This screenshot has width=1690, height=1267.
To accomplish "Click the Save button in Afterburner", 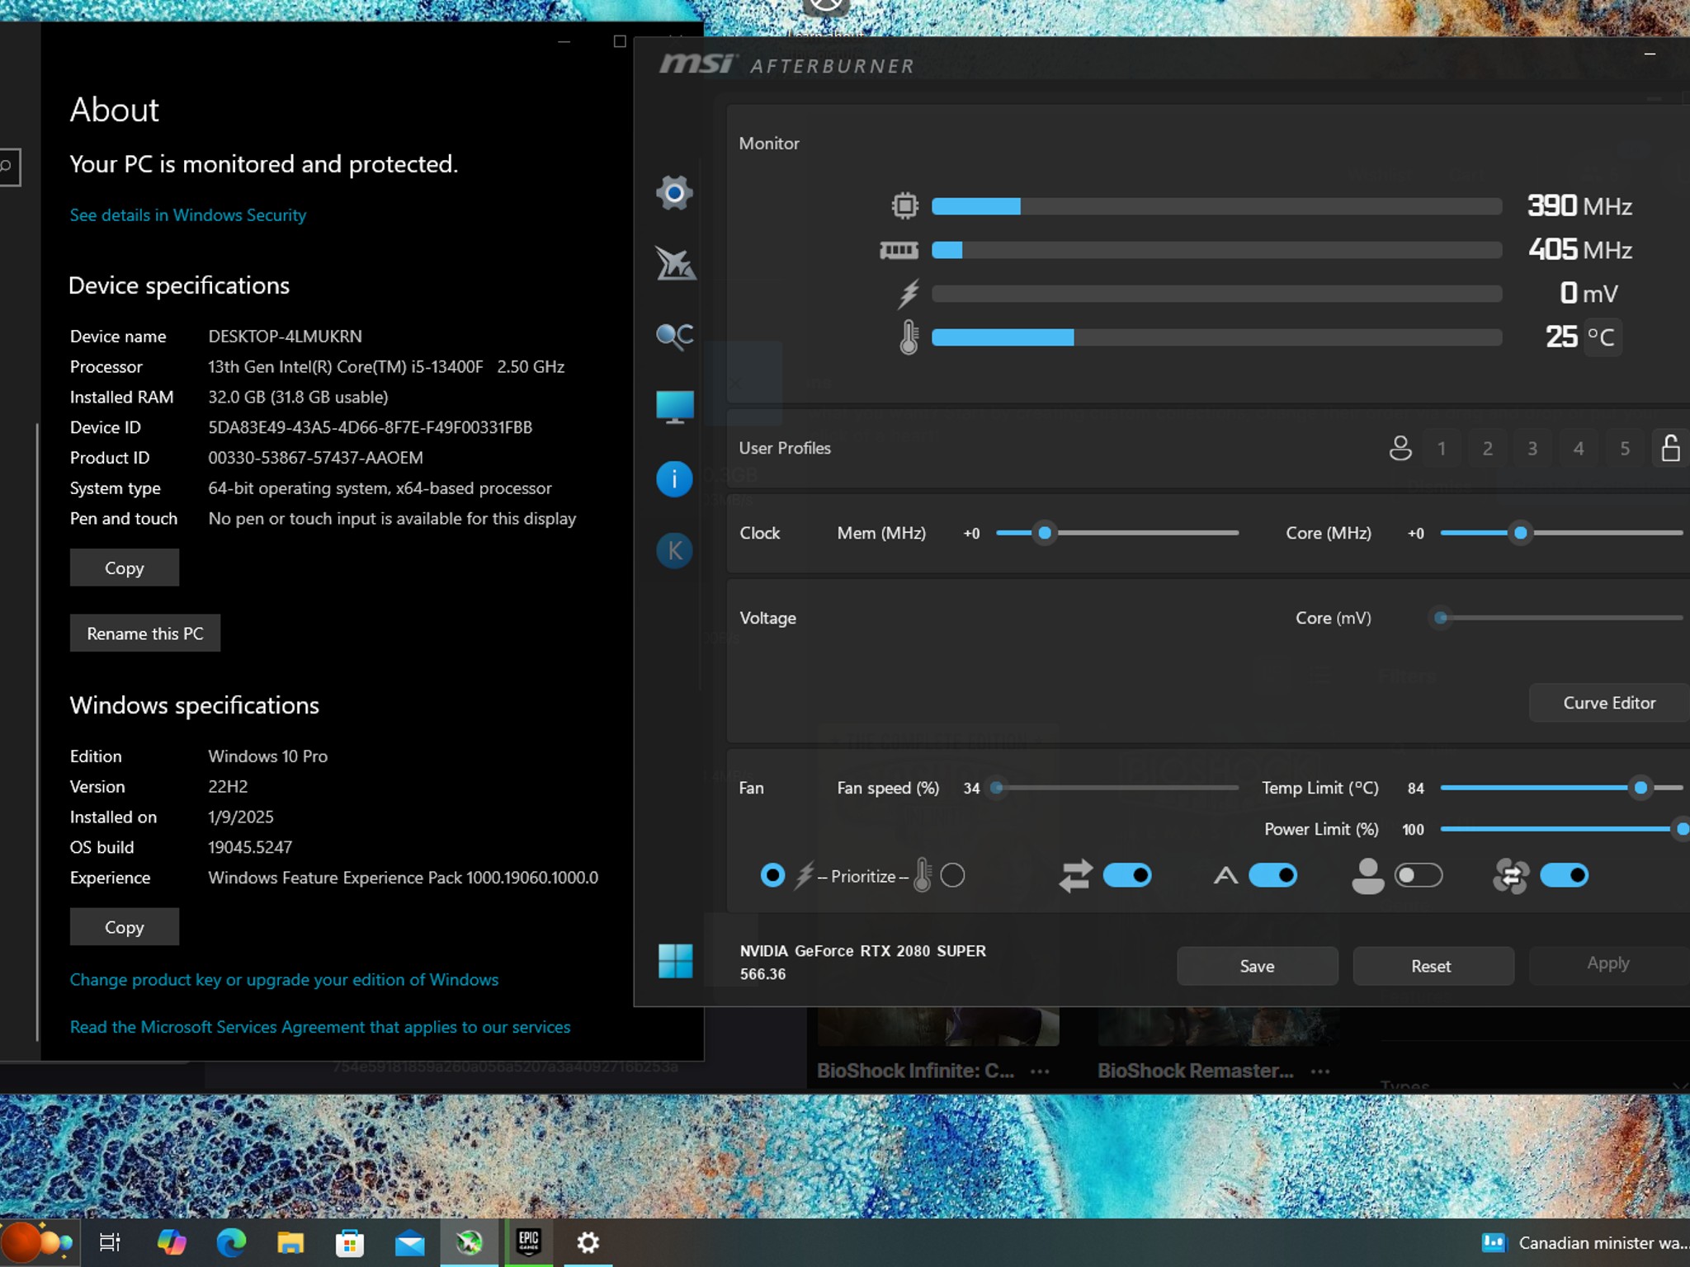I will (x=1257, y=966).
